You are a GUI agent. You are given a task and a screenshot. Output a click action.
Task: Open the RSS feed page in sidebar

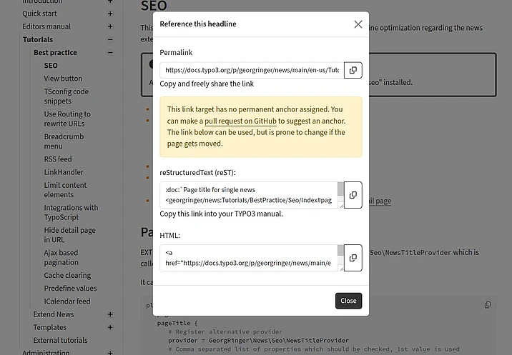click(58, 159)
